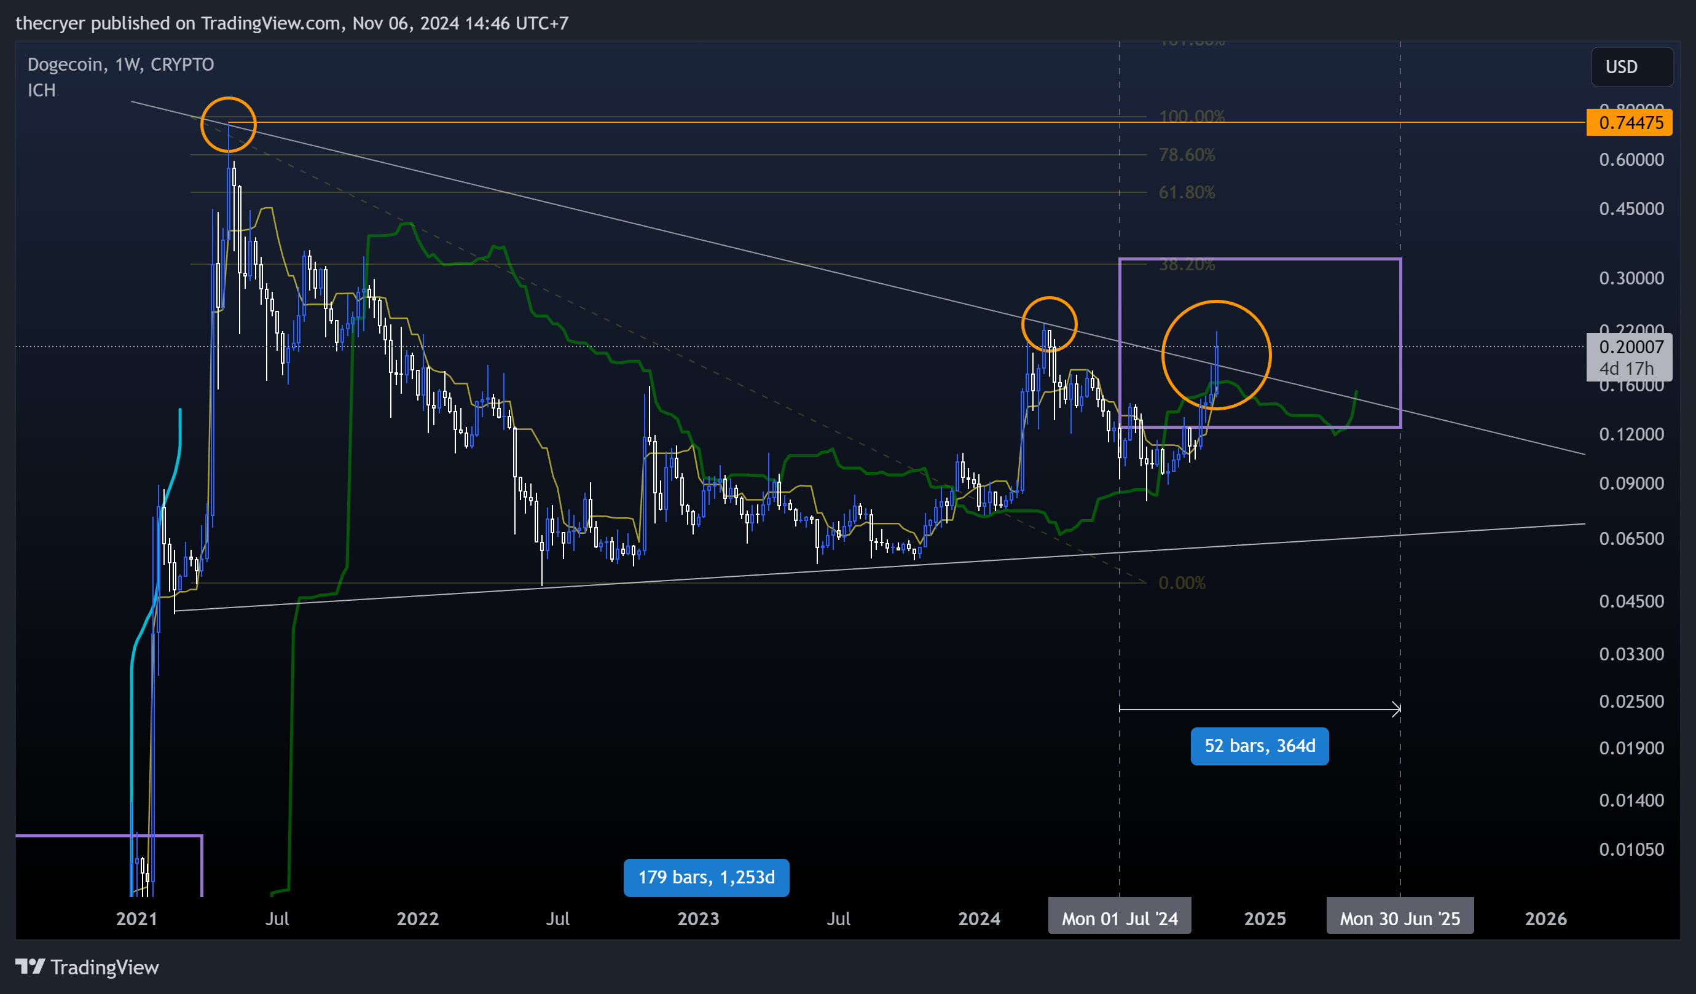Click the 0.12000 price axis value
This screenshot has width=1696, height=994.
tap(1631, 434)
